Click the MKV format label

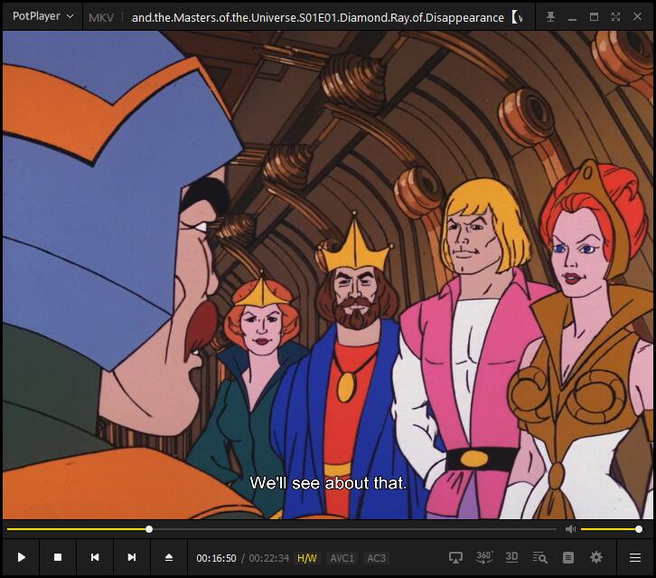pos(101,17)
